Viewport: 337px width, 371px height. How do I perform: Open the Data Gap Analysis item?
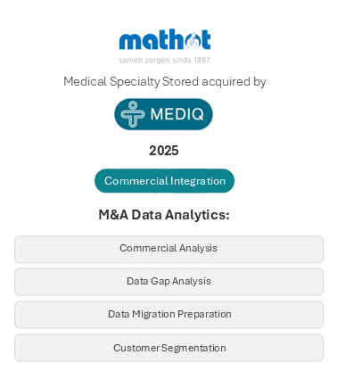tap(168, 282)
